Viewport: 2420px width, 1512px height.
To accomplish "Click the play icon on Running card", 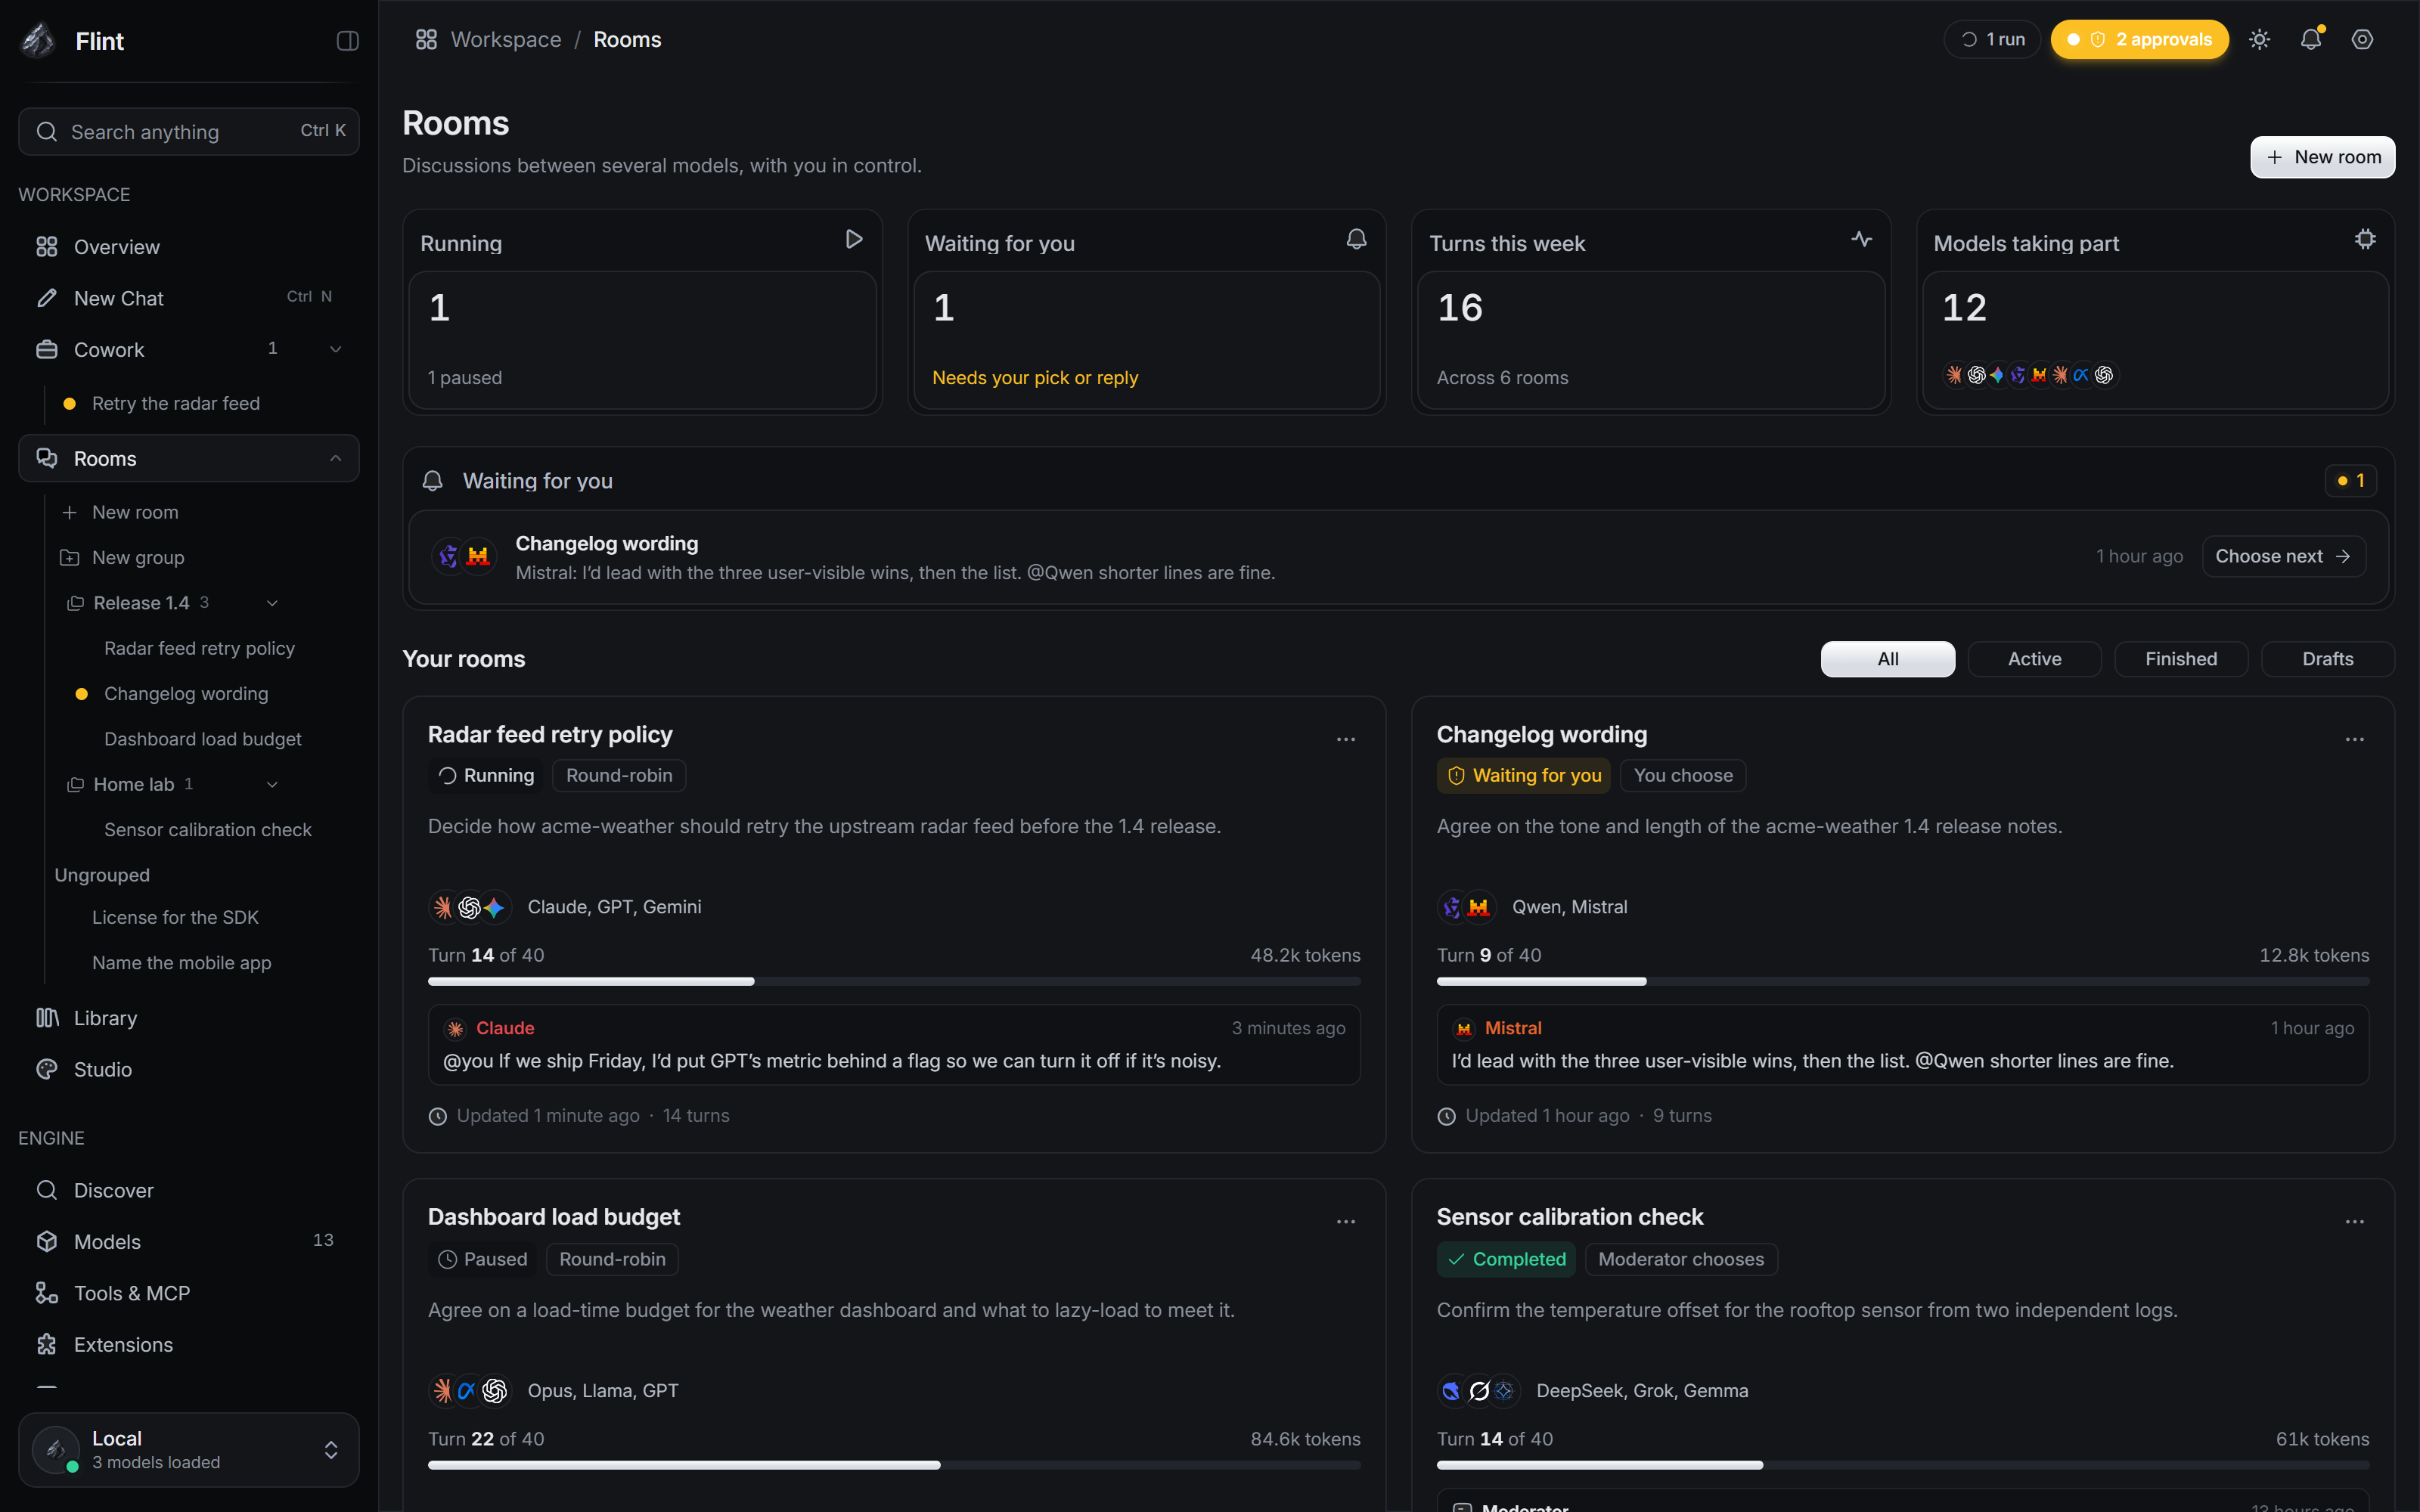I will (854, 239).
